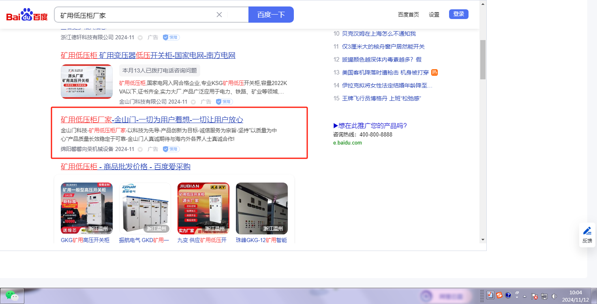Open the 矿用低压柜厂家-金山门 result title
The image size is (597, 304).
(152, 119)
